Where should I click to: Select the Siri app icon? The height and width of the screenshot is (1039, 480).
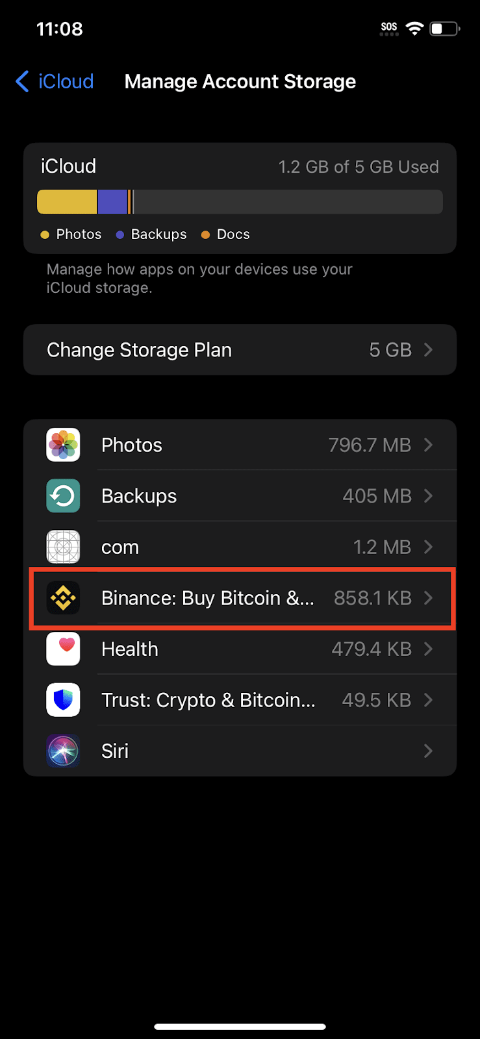[63, 751]
